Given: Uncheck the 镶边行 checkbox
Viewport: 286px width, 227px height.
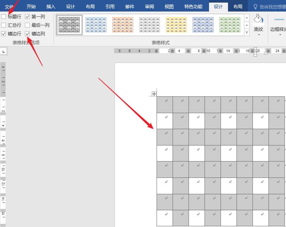Looking at the screenshot, I should click(3, 33).
